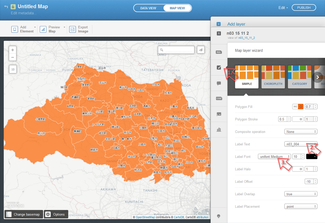Open Polygon Stroke color swatch
The width and height of the screenshot is (325, 223).
(298, 119)
